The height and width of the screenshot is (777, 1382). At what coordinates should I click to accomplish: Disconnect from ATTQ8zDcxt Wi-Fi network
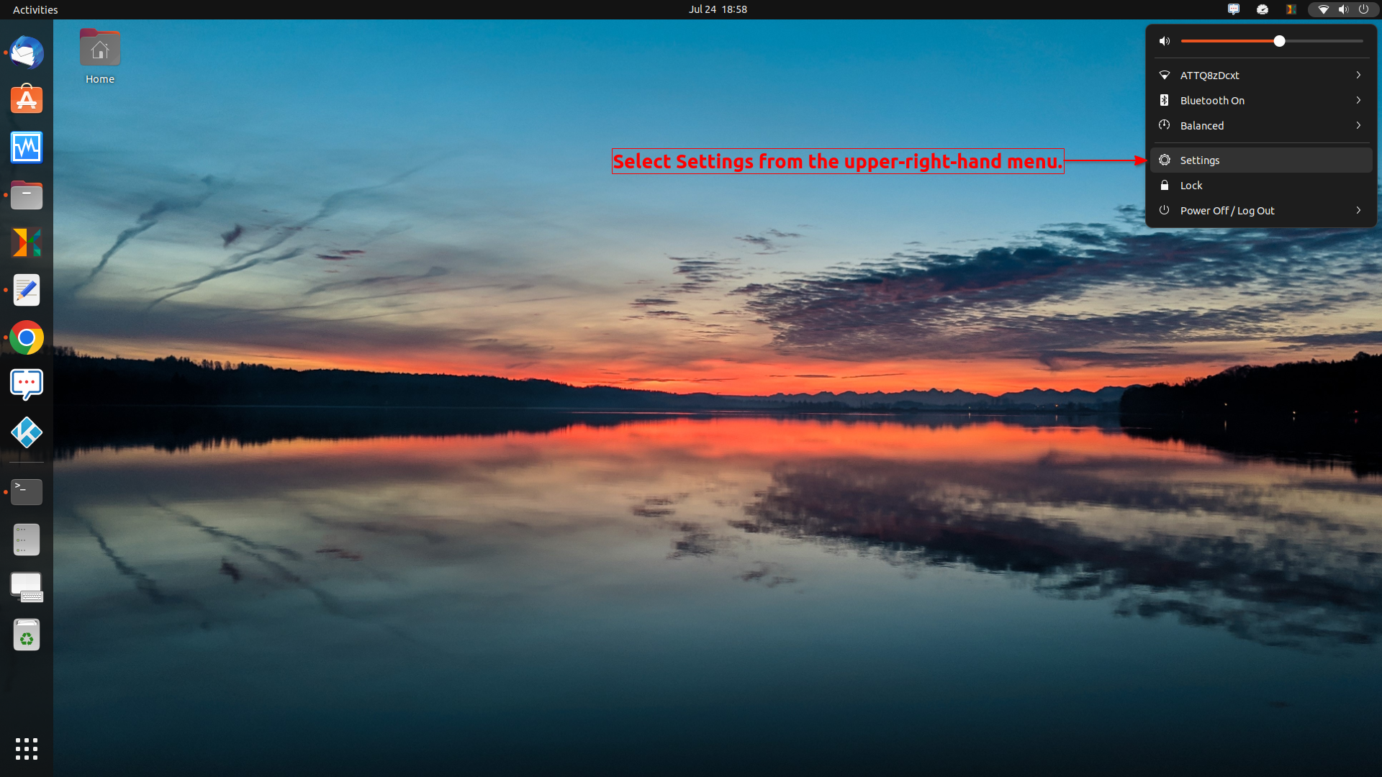(1209, 75)
